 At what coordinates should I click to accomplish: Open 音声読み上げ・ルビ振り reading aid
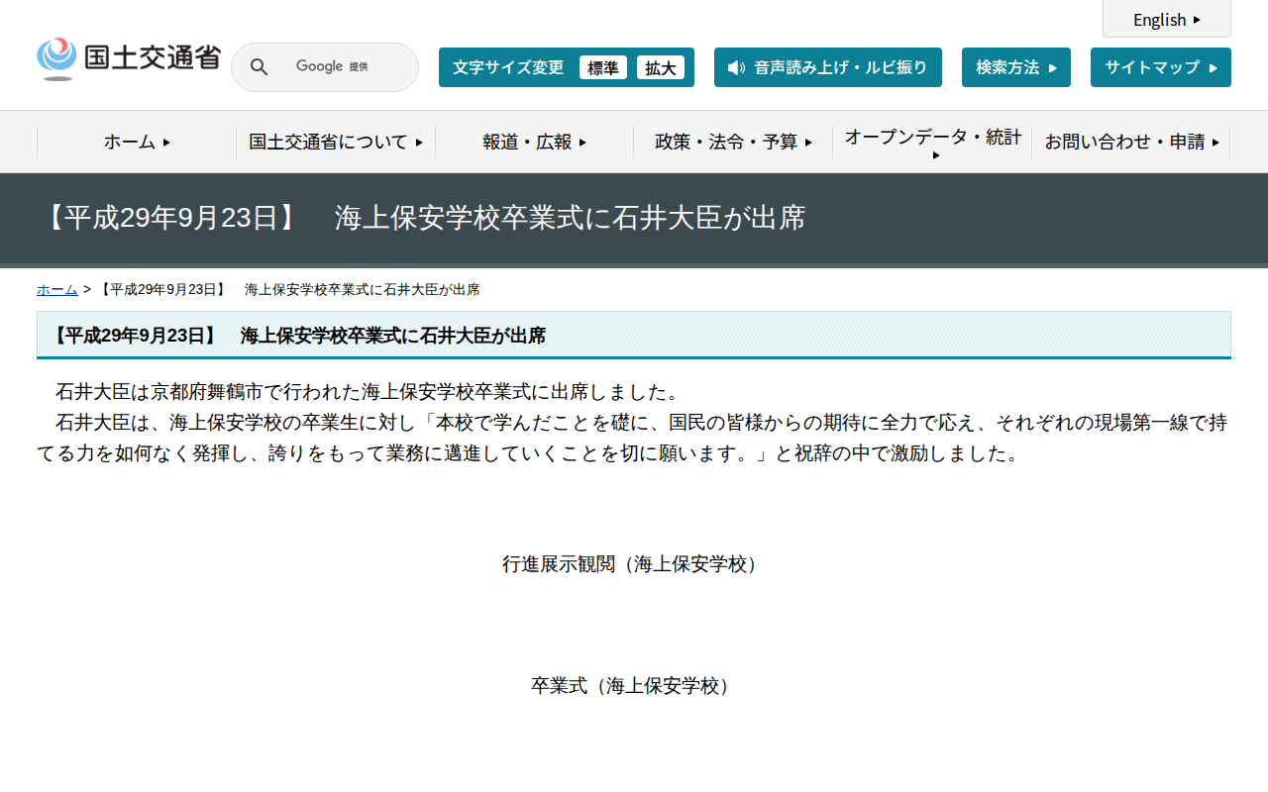pos(827,67)
